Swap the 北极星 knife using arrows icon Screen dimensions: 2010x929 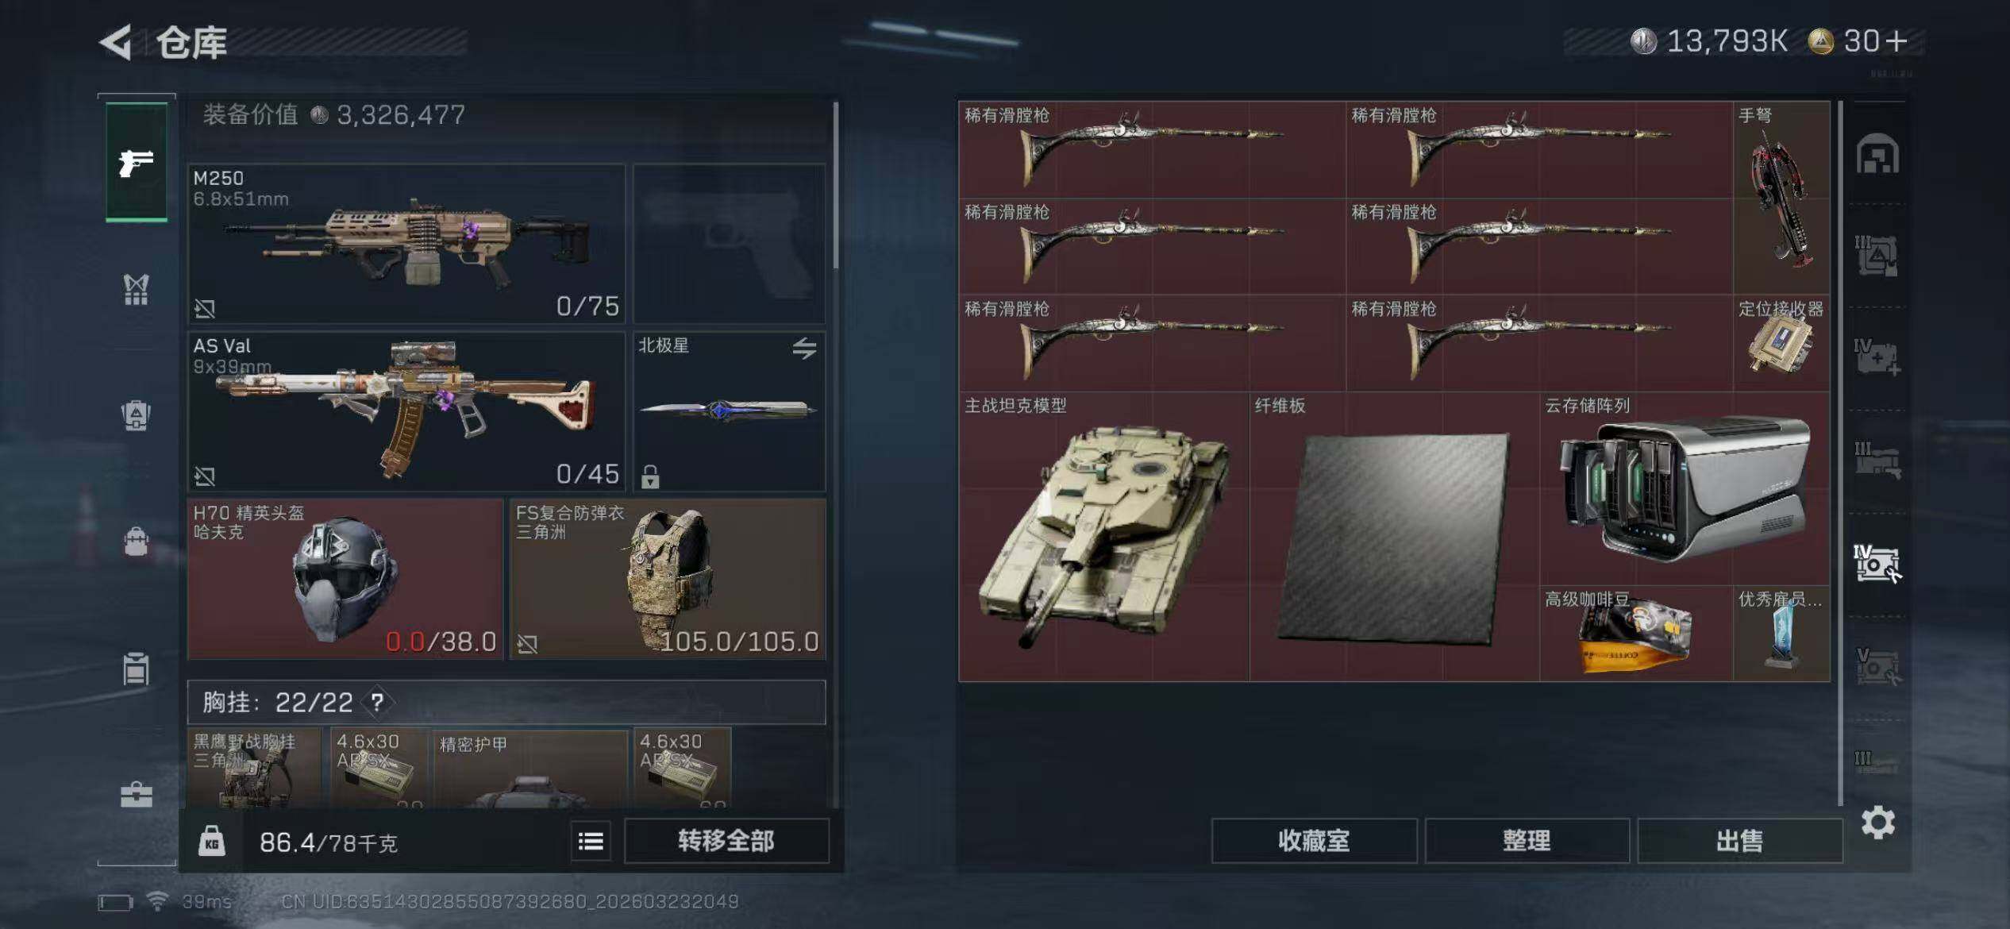(x=804, y=348)
